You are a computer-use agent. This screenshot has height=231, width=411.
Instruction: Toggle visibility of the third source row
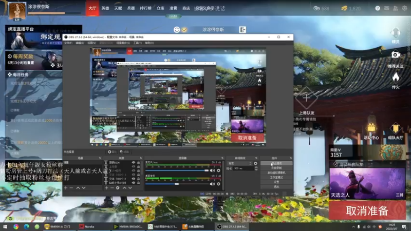(134, 170)
